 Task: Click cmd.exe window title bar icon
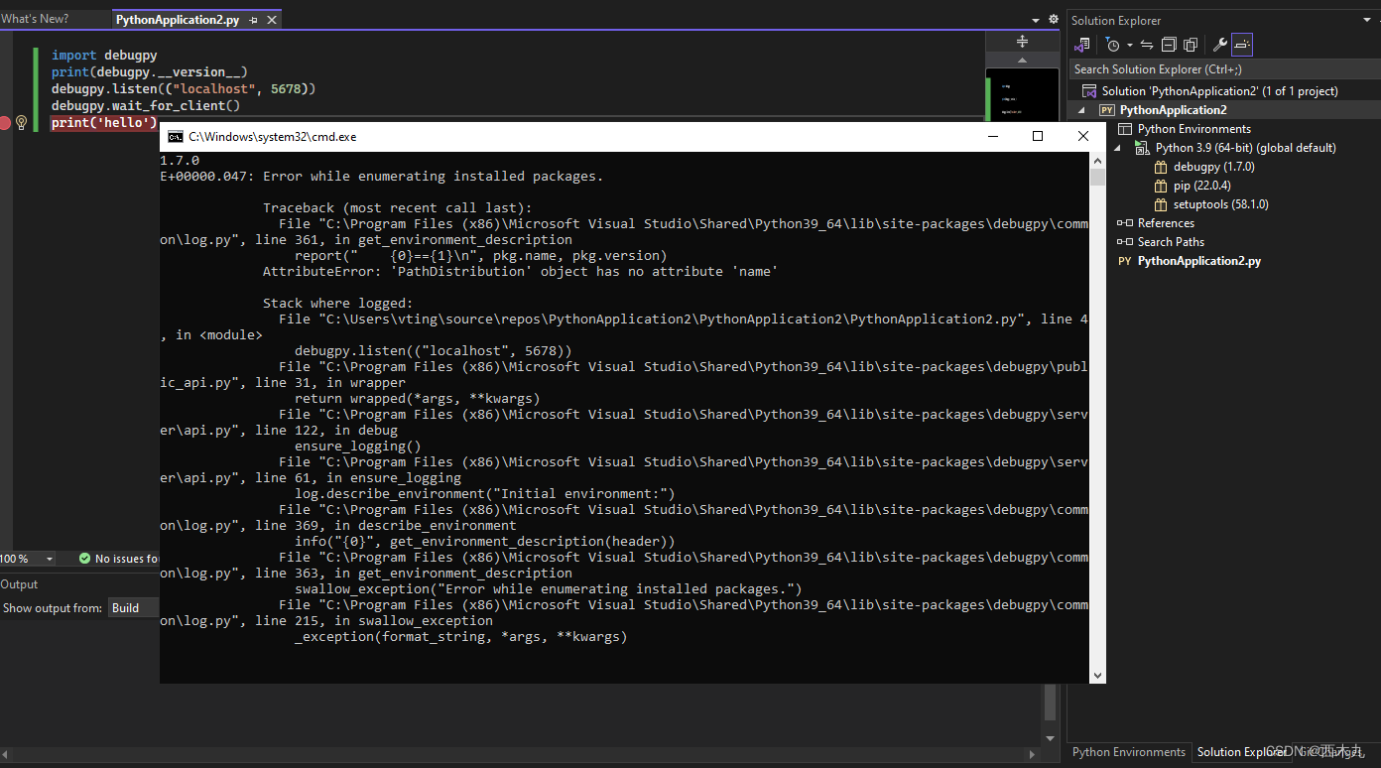pos(175,137)
